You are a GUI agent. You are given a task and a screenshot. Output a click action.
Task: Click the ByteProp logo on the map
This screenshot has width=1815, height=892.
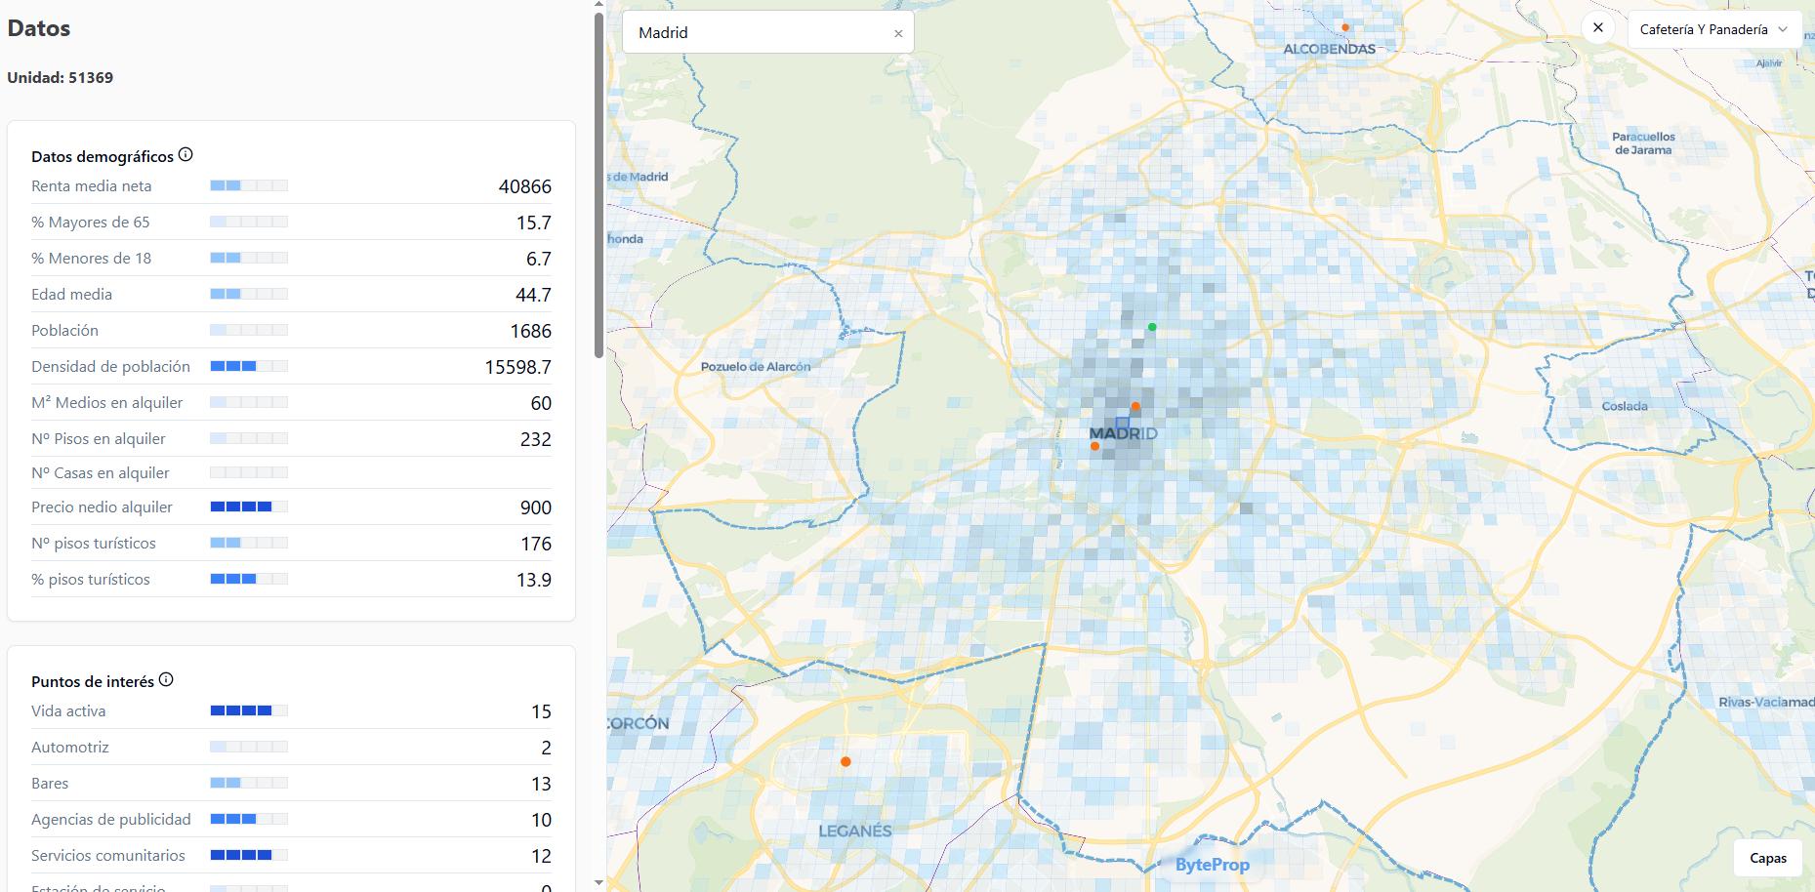[1212, 865]
